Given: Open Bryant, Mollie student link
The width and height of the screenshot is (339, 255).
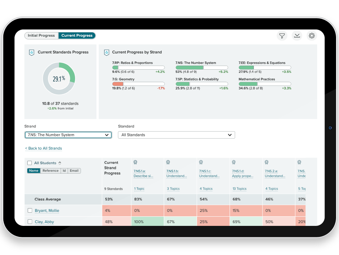Looking at the screenshot, I should coord(47,211).
